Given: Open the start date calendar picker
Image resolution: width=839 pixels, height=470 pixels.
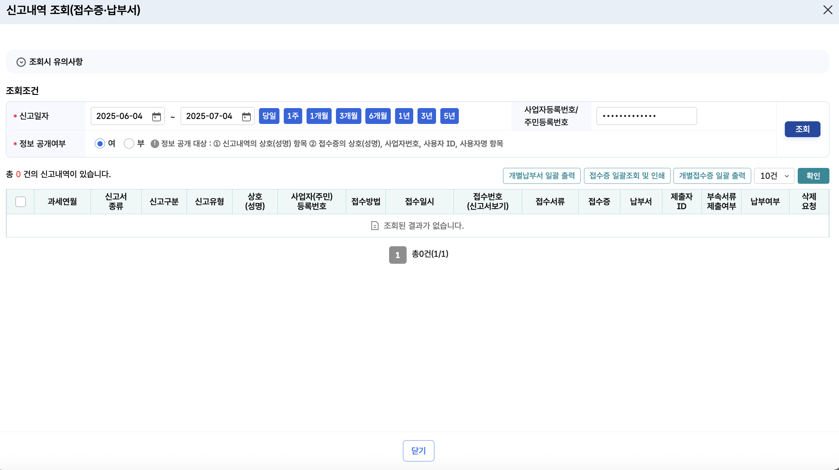Looking at the screenshot, I should [x=157, y=116].
